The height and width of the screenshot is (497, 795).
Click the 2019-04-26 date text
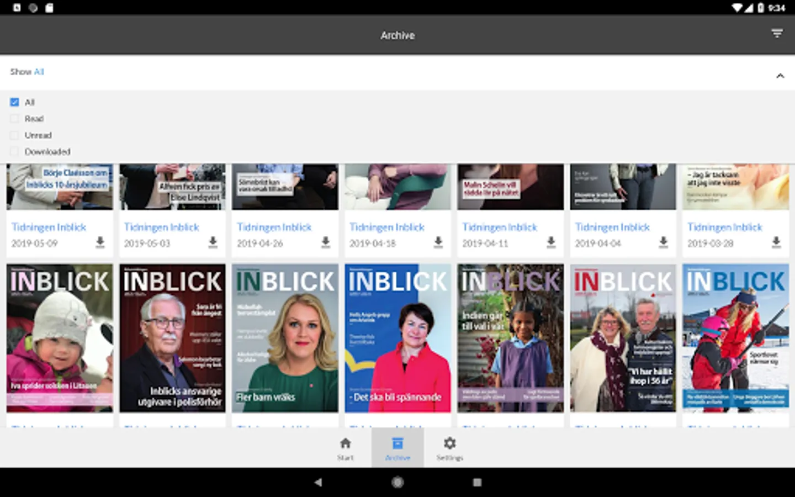point(259,243)
